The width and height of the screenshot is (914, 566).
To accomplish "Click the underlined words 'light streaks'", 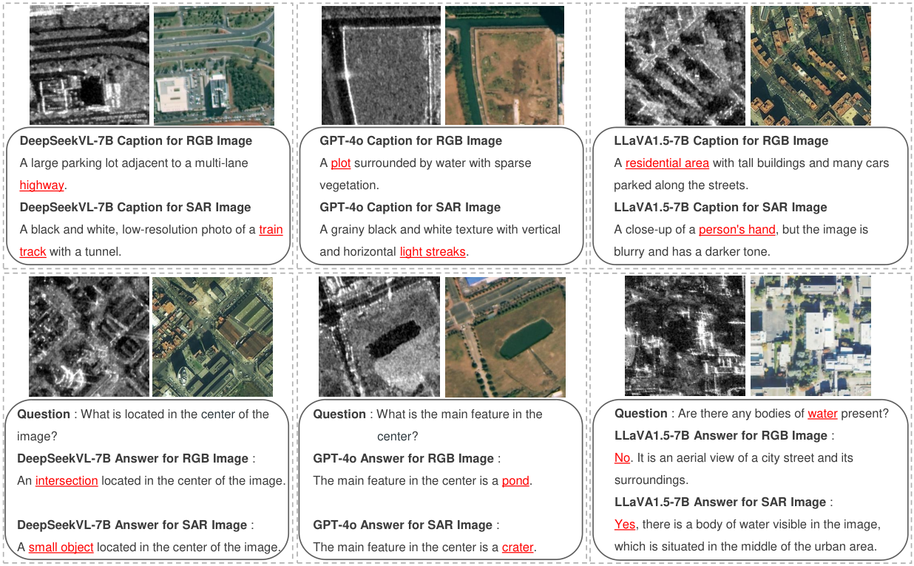I will click(x=433, y=252).
